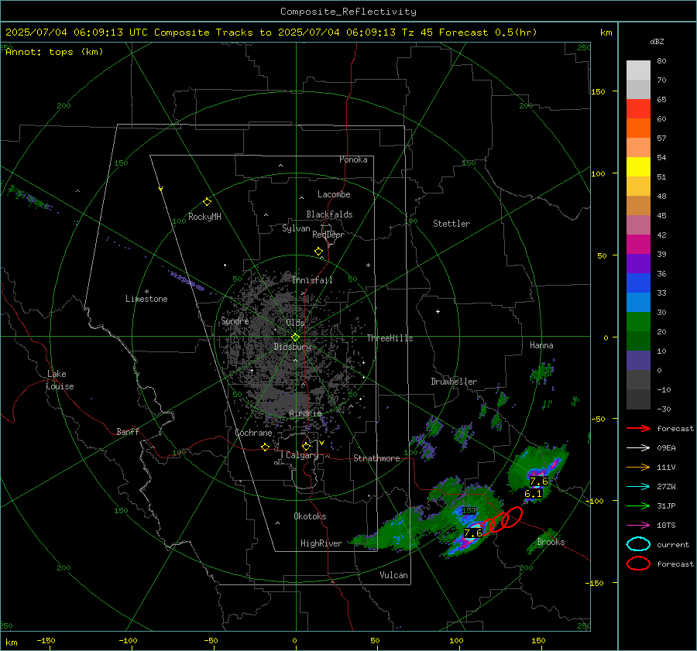
Task: Click the 0 dBZ purple color swatch
Action: click(x=638, y=361)
